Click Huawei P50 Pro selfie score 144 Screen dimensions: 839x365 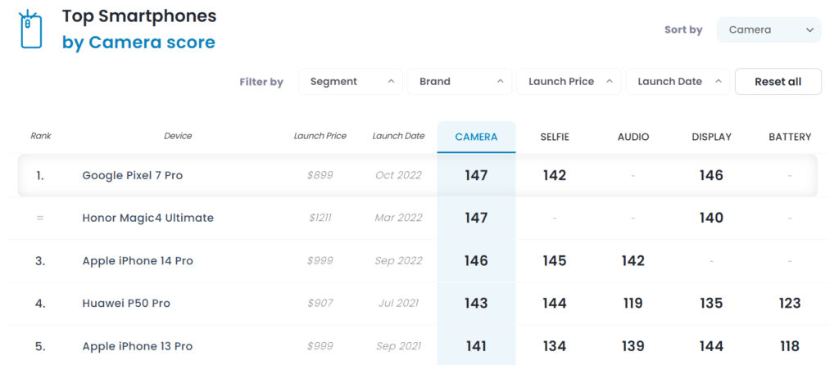click(x=555, y=304)
